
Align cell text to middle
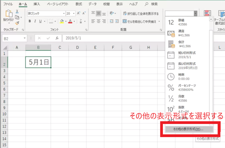click(x=99, y=13)
